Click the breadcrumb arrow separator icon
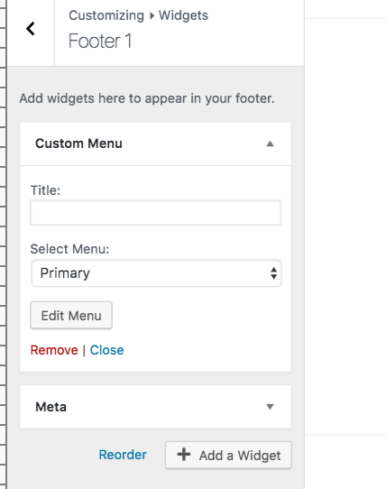 coord(152,15)
